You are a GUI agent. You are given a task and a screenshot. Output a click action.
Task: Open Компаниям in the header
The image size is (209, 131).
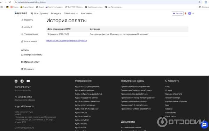coord(87,14)
